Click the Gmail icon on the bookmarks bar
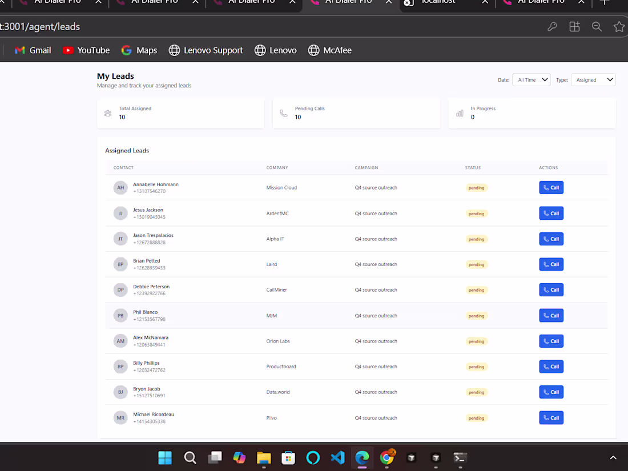 [x=19, y=50]
